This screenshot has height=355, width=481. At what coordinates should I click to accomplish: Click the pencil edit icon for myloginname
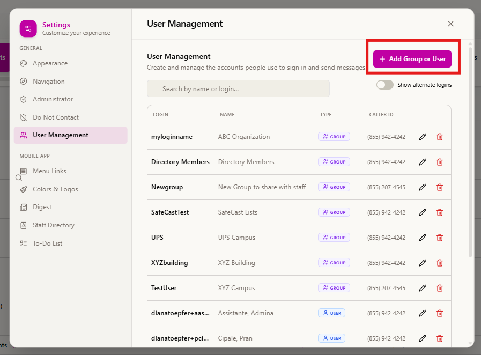coord(423,137)
